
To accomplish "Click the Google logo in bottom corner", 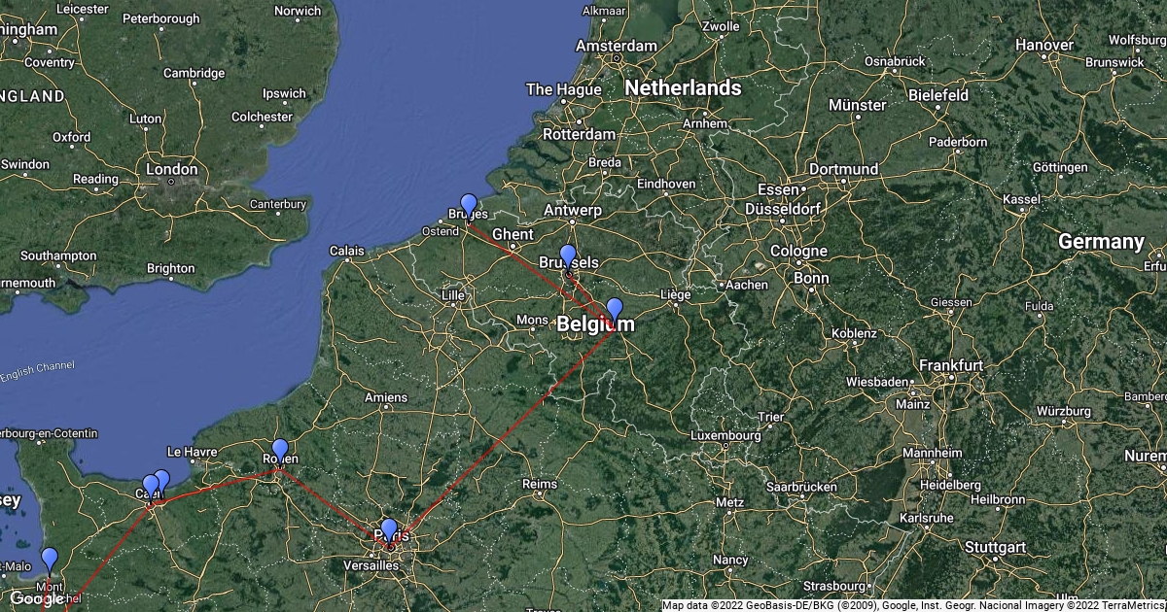I will [x=37, y=598].
